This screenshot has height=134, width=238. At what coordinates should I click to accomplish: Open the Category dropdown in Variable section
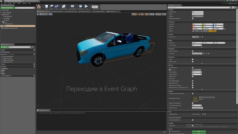pyautogui.click(x=197, y=16)
